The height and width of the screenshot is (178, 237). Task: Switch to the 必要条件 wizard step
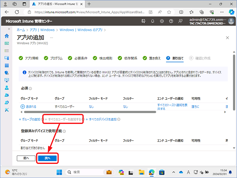78,58
